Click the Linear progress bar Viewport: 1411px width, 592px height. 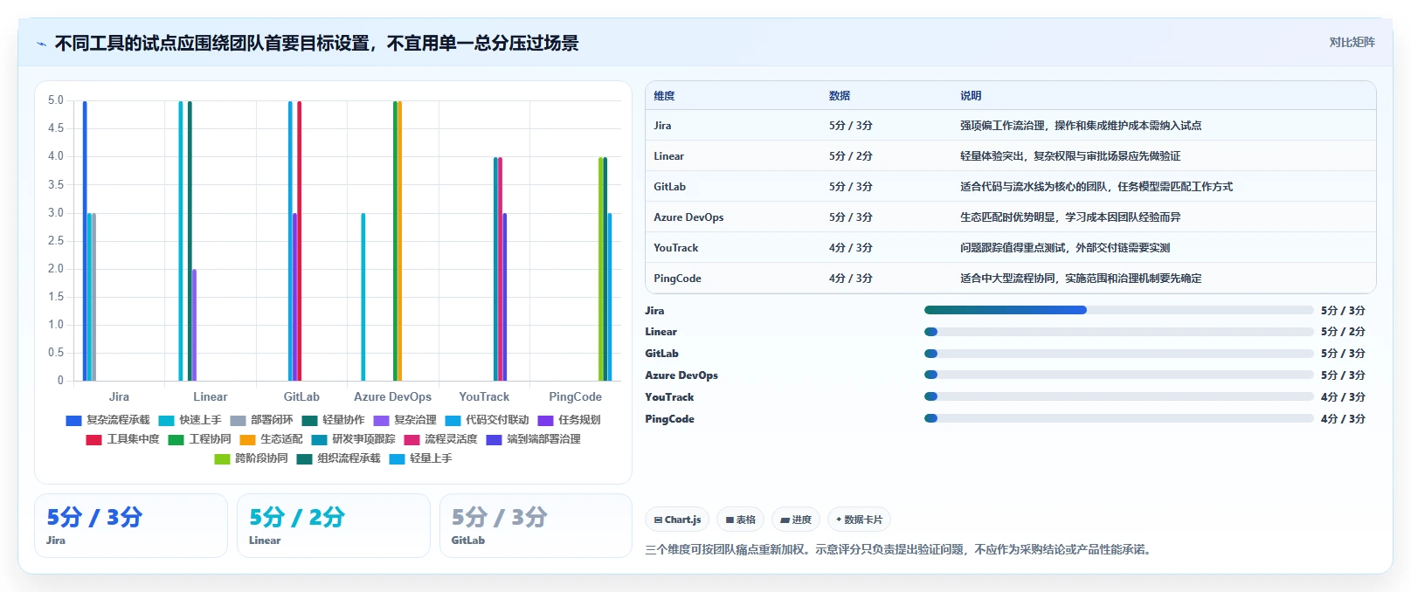(x=1118, y=332)
